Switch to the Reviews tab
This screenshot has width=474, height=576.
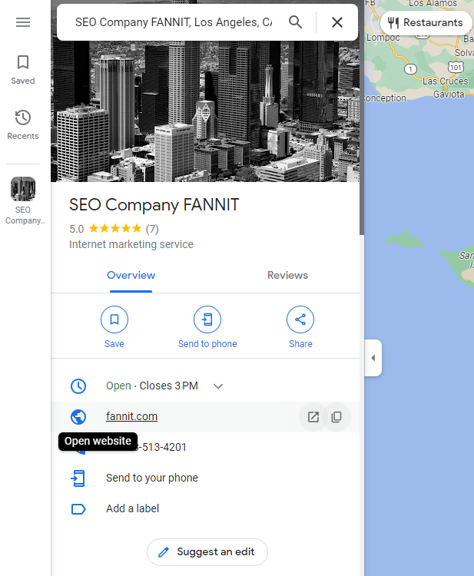[x=287, y=275]
